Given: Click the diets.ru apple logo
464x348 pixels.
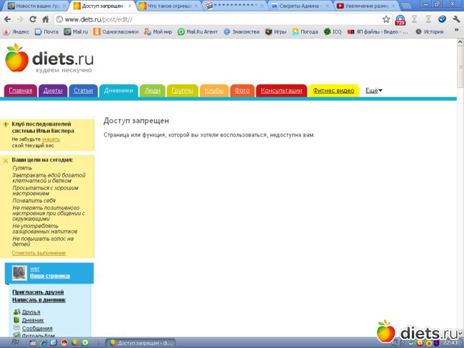Looking at the screenshot, I should 17,58.
